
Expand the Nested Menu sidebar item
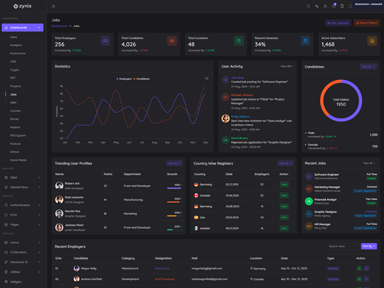23,187
